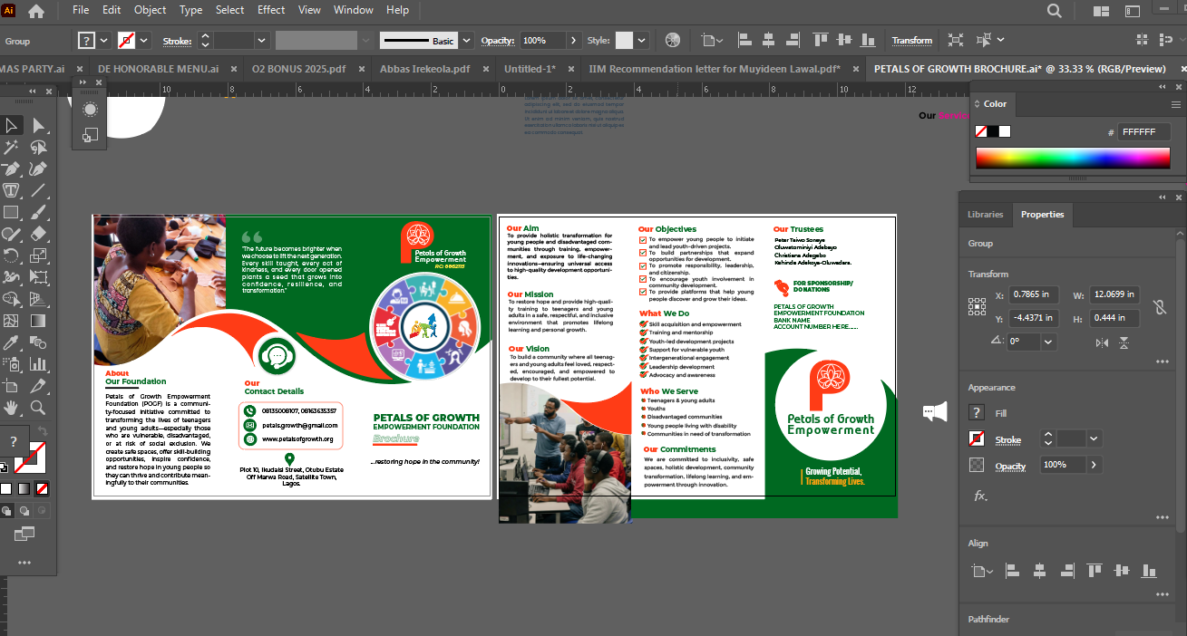The width and height of the screenshot is (1187, 636).
Task: Select the Lasso tool
Action: tap(38, 147)
